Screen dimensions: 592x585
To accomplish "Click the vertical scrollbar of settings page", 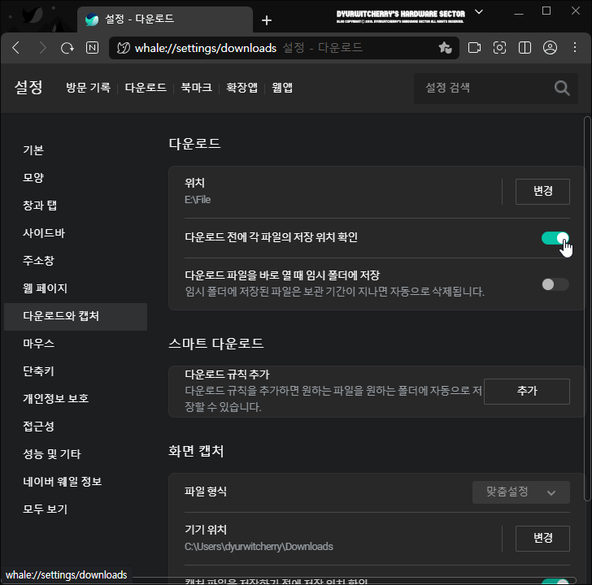I will click(x=587, y=310).
